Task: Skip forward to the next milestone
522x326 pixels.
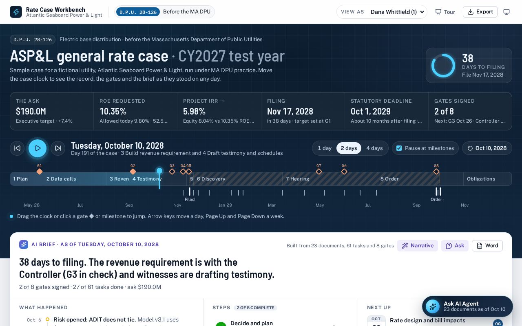Action: 58,148
